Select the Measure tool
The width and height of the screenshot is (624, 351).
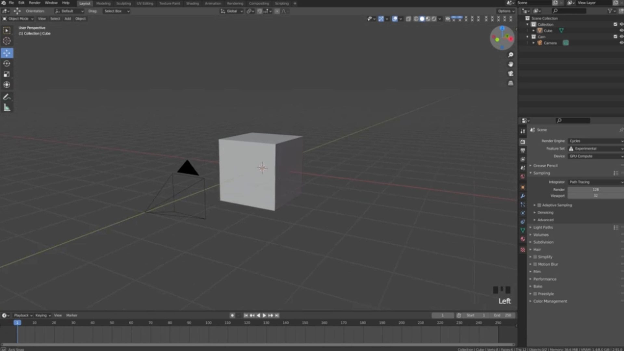7,107
